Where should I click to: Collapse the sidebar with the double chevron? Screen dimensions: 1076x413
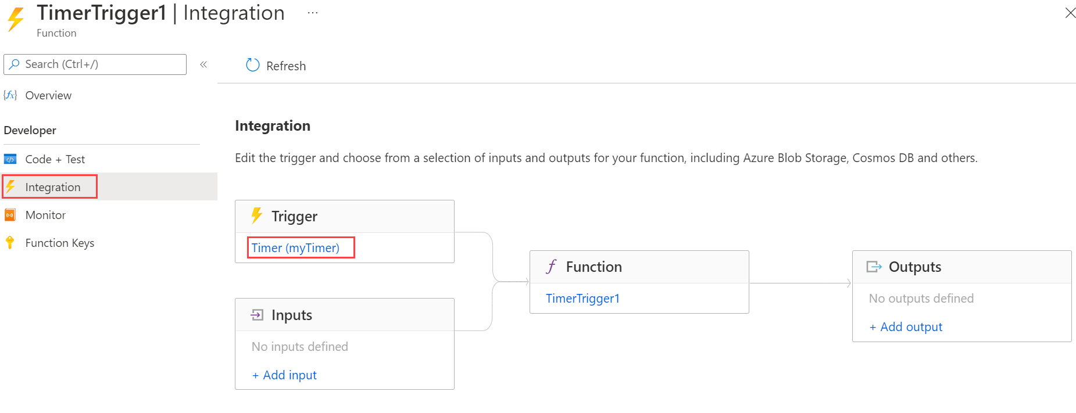[x=203, y=64]
